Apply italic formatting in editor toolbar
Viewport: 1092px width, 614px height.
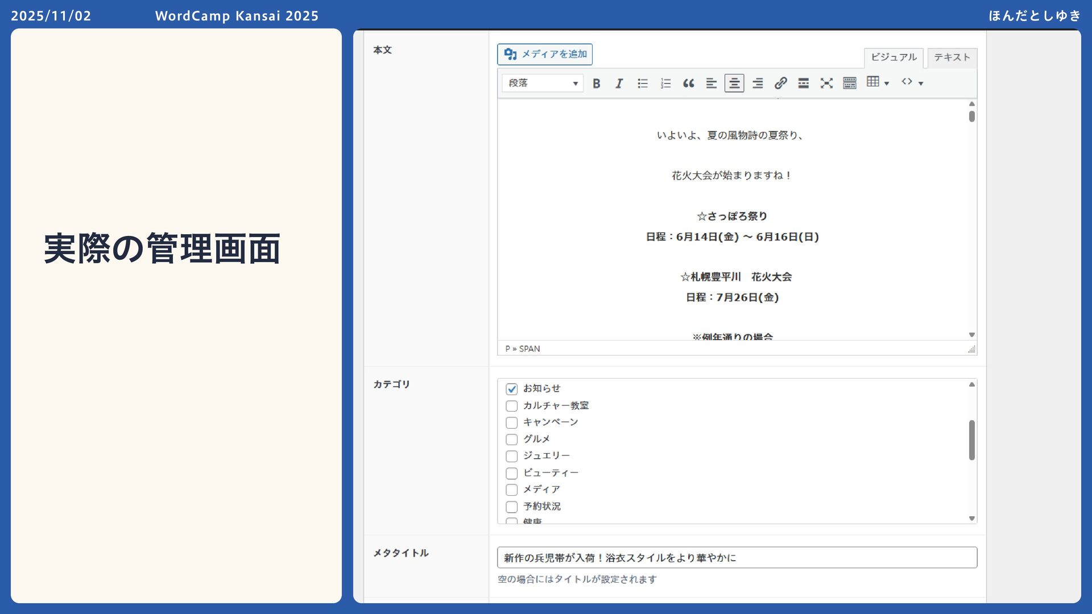point(619,84)
